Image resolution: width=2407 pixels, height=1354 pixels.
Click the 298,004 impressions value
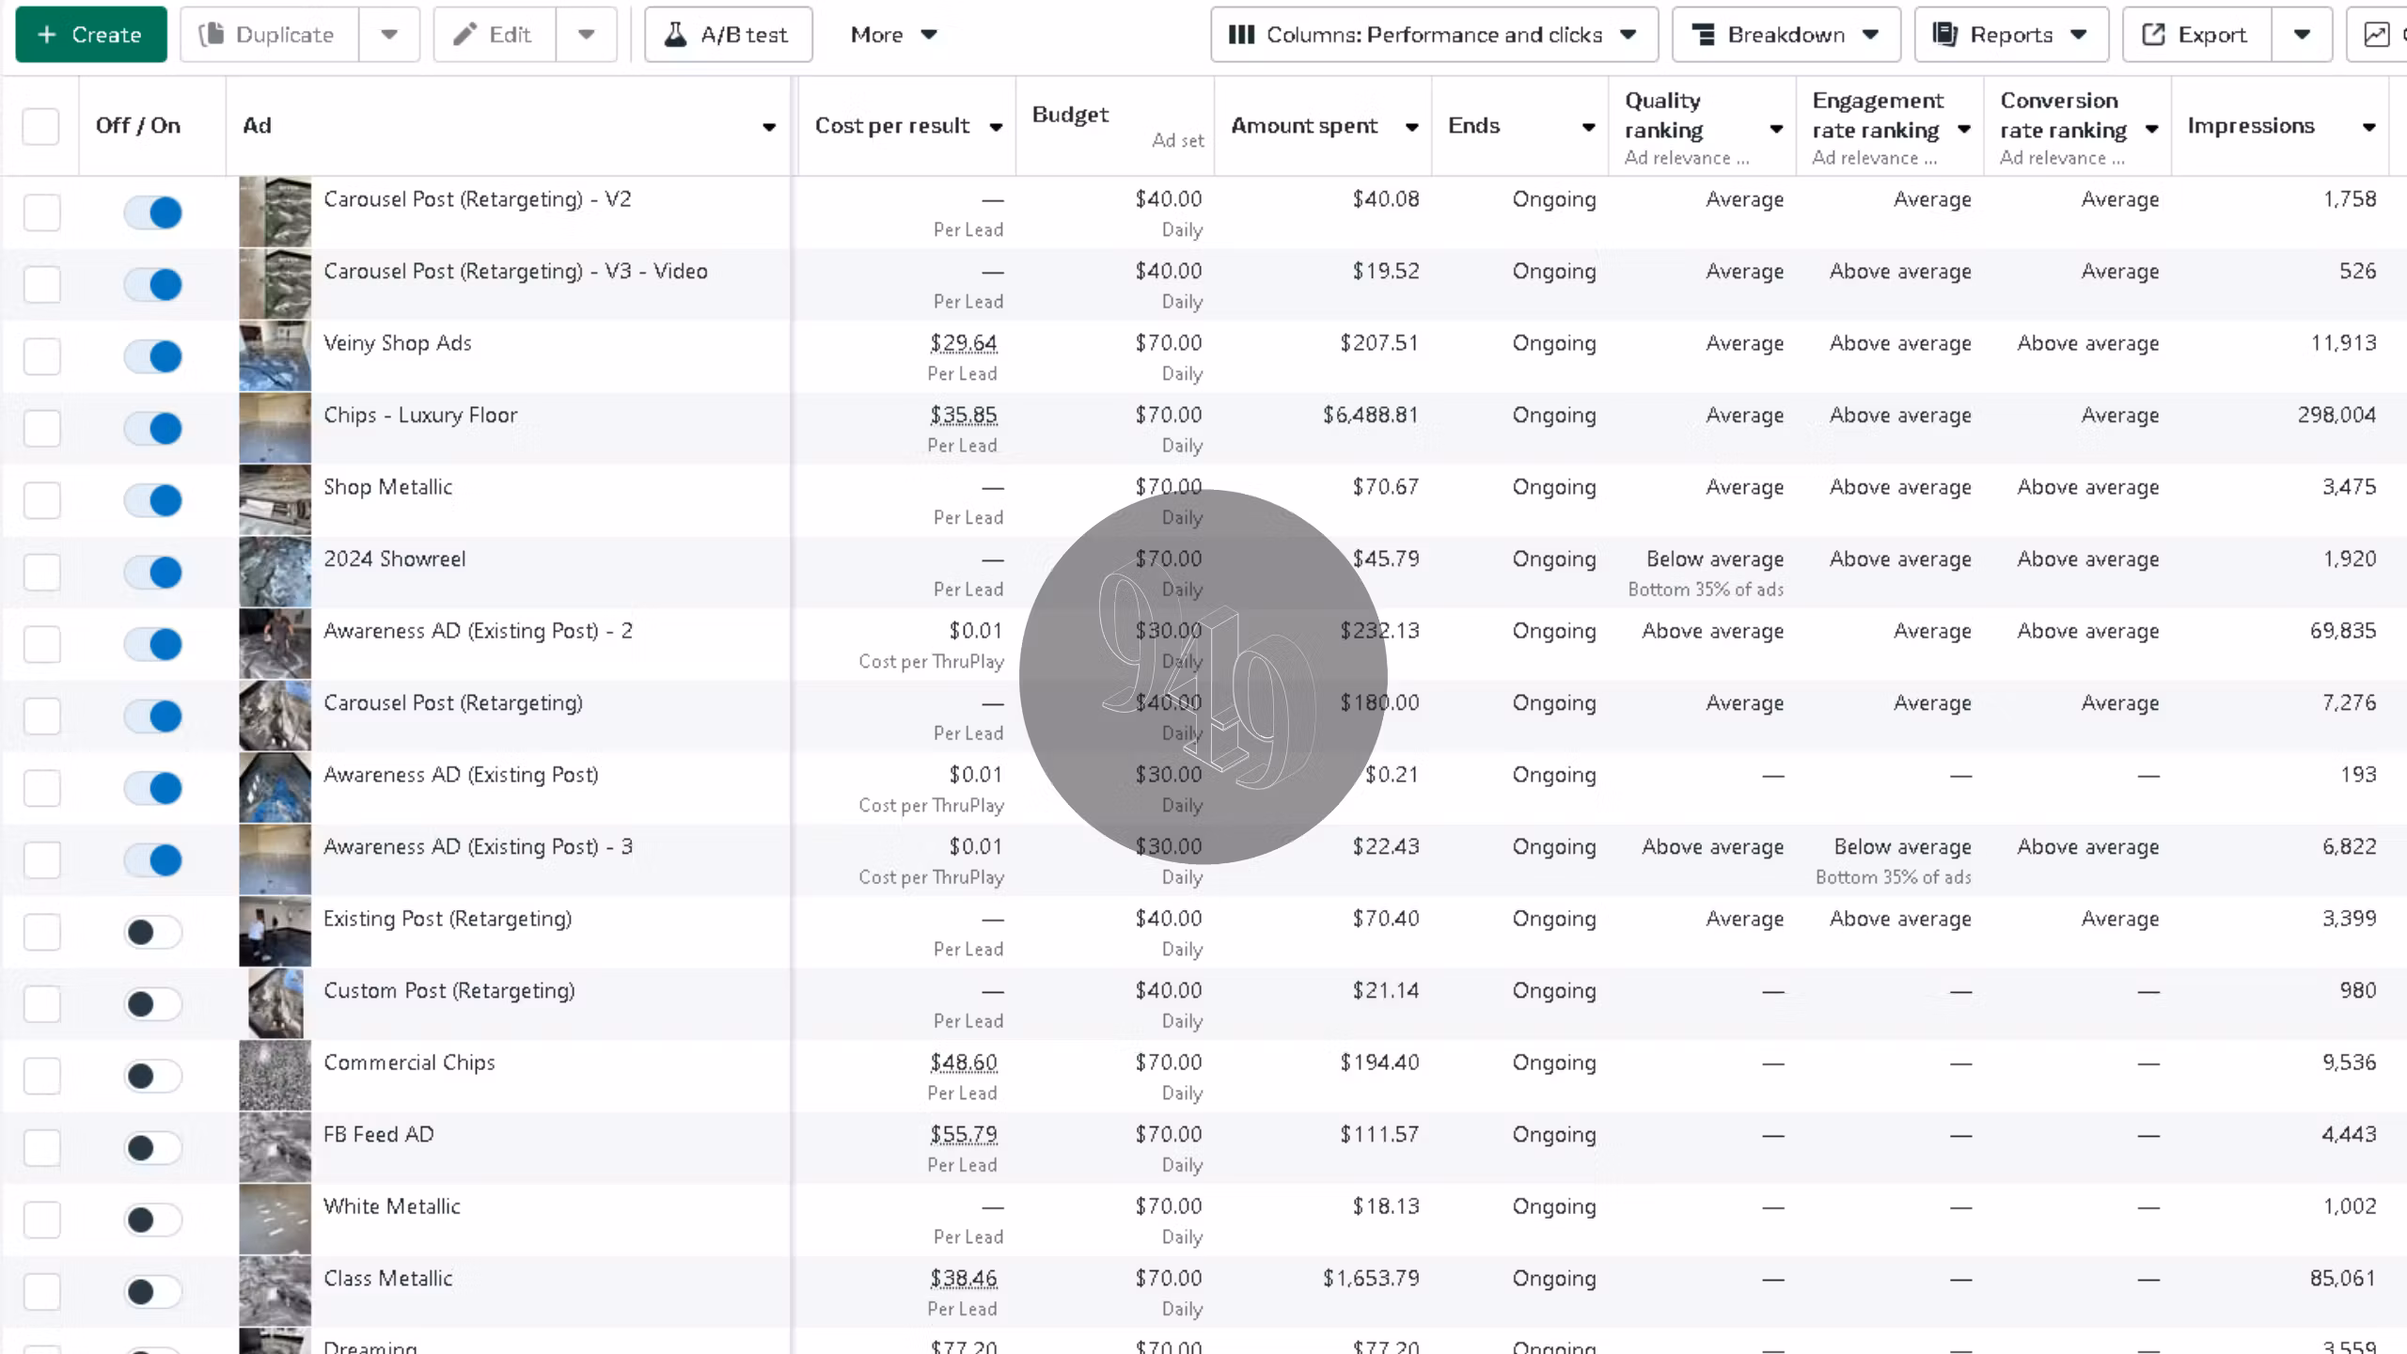[x=2336, y=415]
